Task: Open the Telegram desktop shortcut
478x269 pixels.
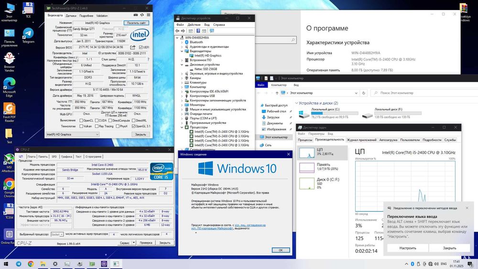Action: tap(28, 35)
